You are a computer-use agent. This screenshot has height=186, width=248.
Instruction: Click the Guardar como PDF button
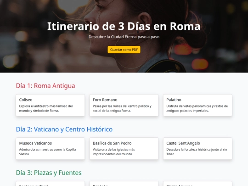click(x=124, y=50)
